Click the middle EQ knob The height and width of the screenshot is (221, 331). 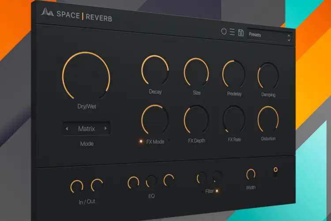(151, 181)
